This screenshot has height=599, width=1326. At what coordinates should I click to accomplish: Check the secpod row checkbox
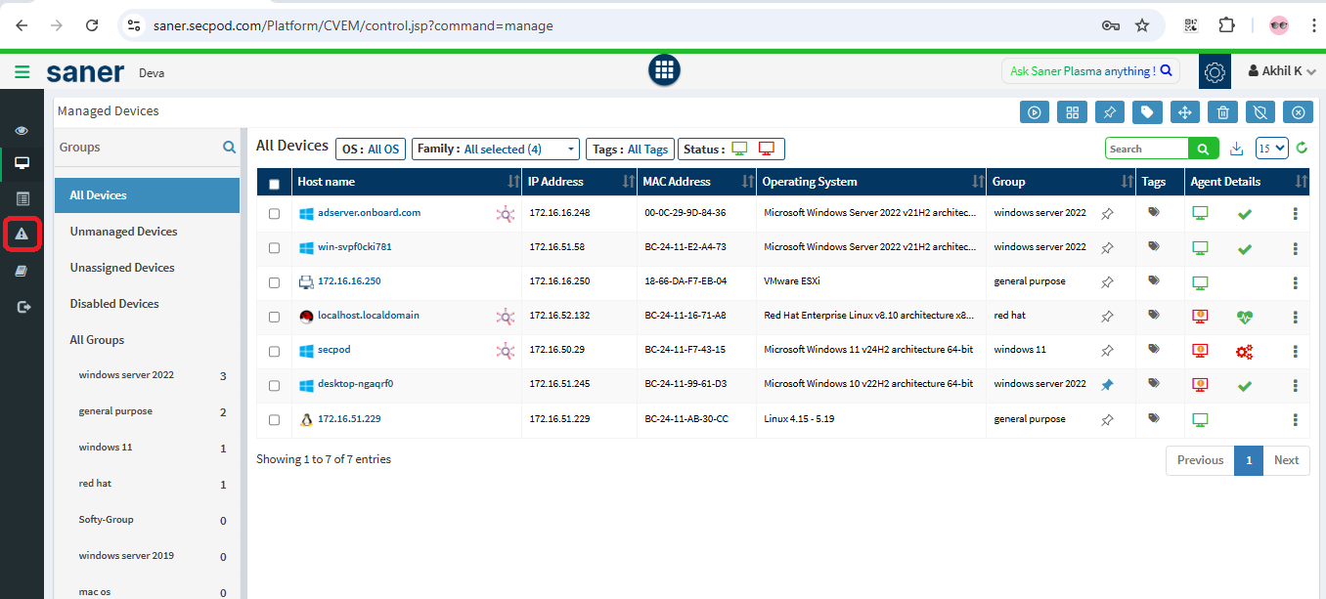pos(274,351)
